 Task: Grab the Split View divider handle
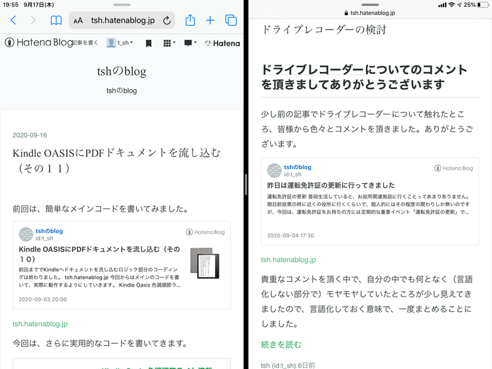point(246,184)
